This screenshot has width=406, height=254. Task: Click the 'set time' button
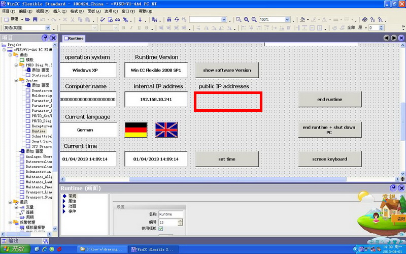point(227,159)
